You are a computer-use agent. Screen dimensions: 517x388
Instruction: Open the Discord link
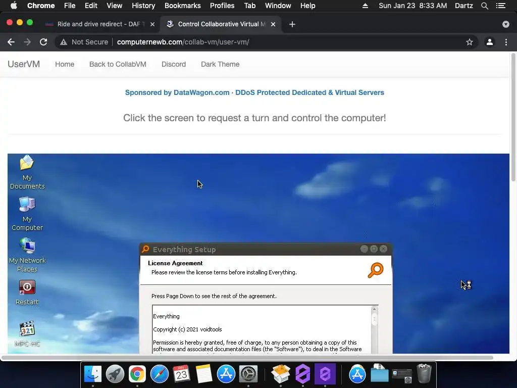click(174, 64)
